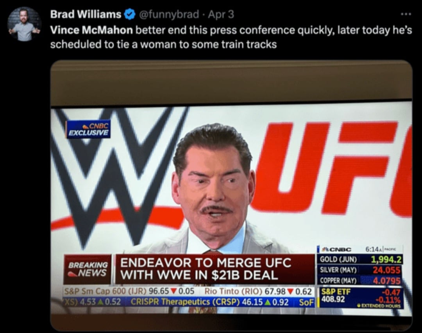This screenshot has height=333, width=422.
Task: Click the Rio Tinto down-arrow ticker
Action: click(x=258, y=291)
